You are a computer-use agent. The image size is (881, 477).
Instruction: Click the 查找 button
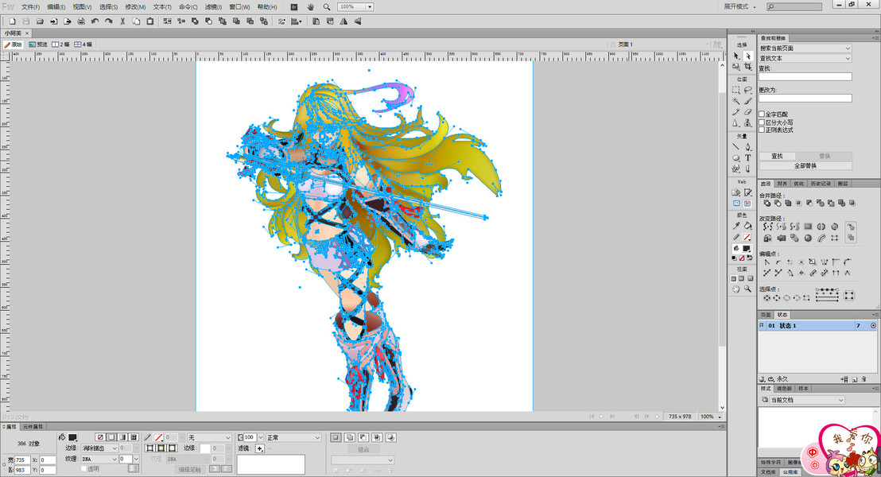click(777, 156)
